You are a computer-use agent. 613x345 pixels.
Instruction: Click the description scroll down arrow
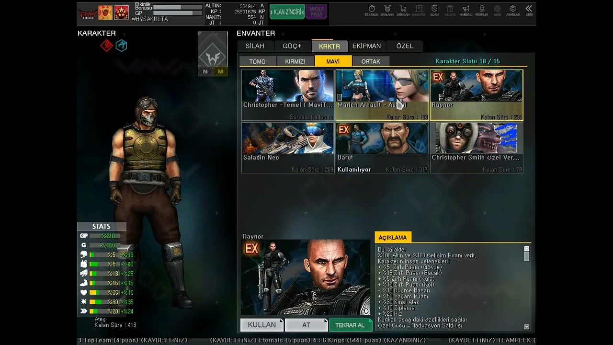pos(527,327)
